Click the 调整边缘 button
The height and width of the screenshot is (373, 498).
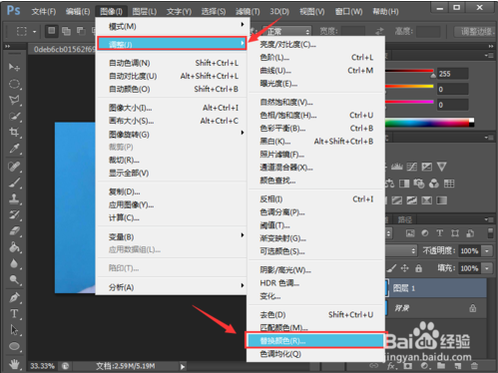[x=476, y=32]
